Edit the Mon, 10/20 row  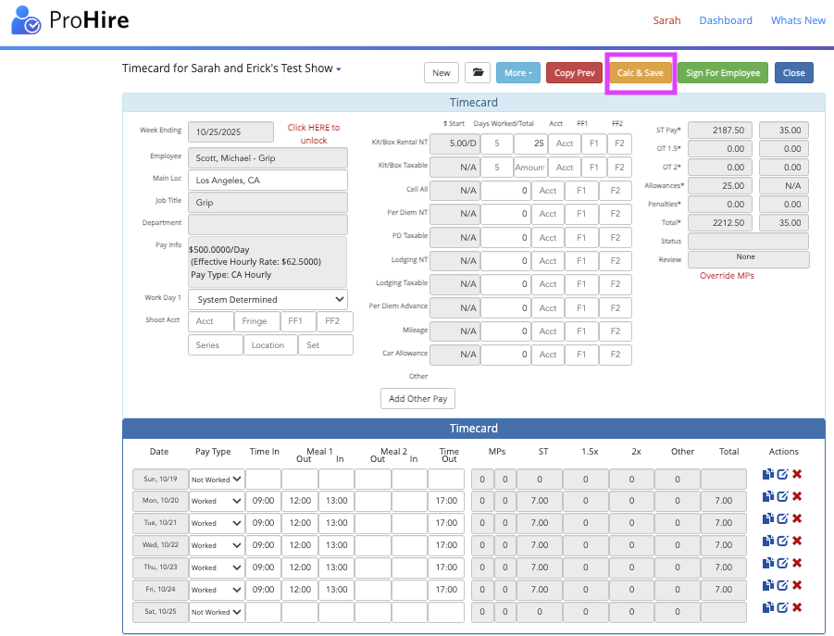(782, 497)
